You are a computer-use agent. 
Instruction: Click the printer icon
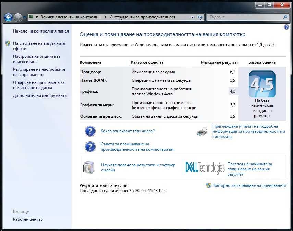pyautogui.click(x=202, y=131)
